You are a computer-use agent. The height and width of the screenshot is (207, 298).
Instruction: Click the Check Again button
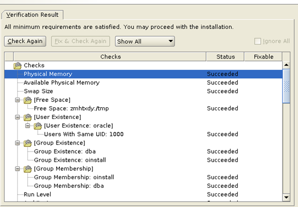(25, 41)
